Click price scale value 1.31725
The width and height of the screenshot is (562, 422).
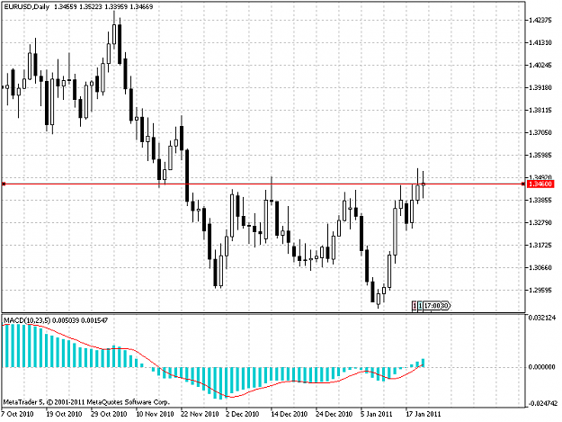coord(540,246)
